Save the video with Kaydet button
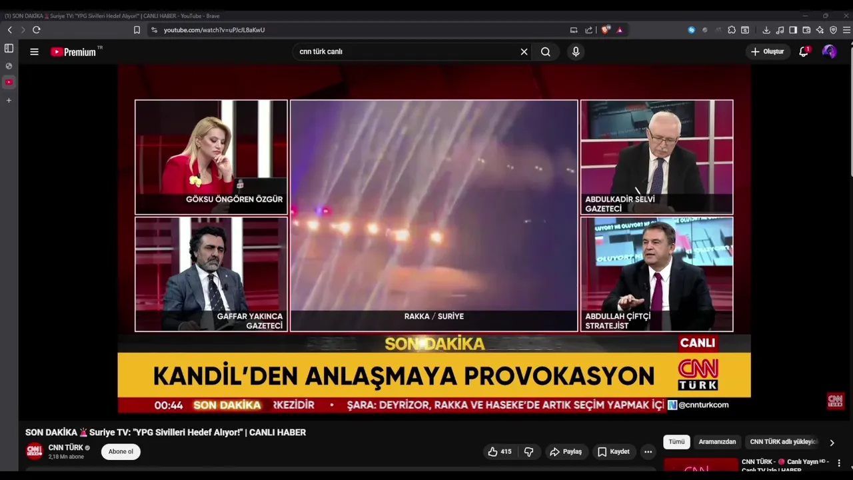This screenshot has width=853, height=480. (x=614, y=451)
